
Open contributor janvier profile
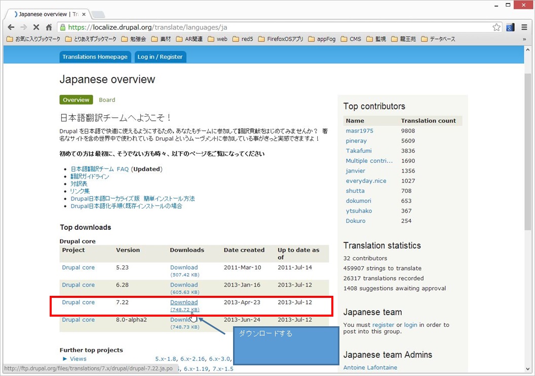tap(356, 170)
